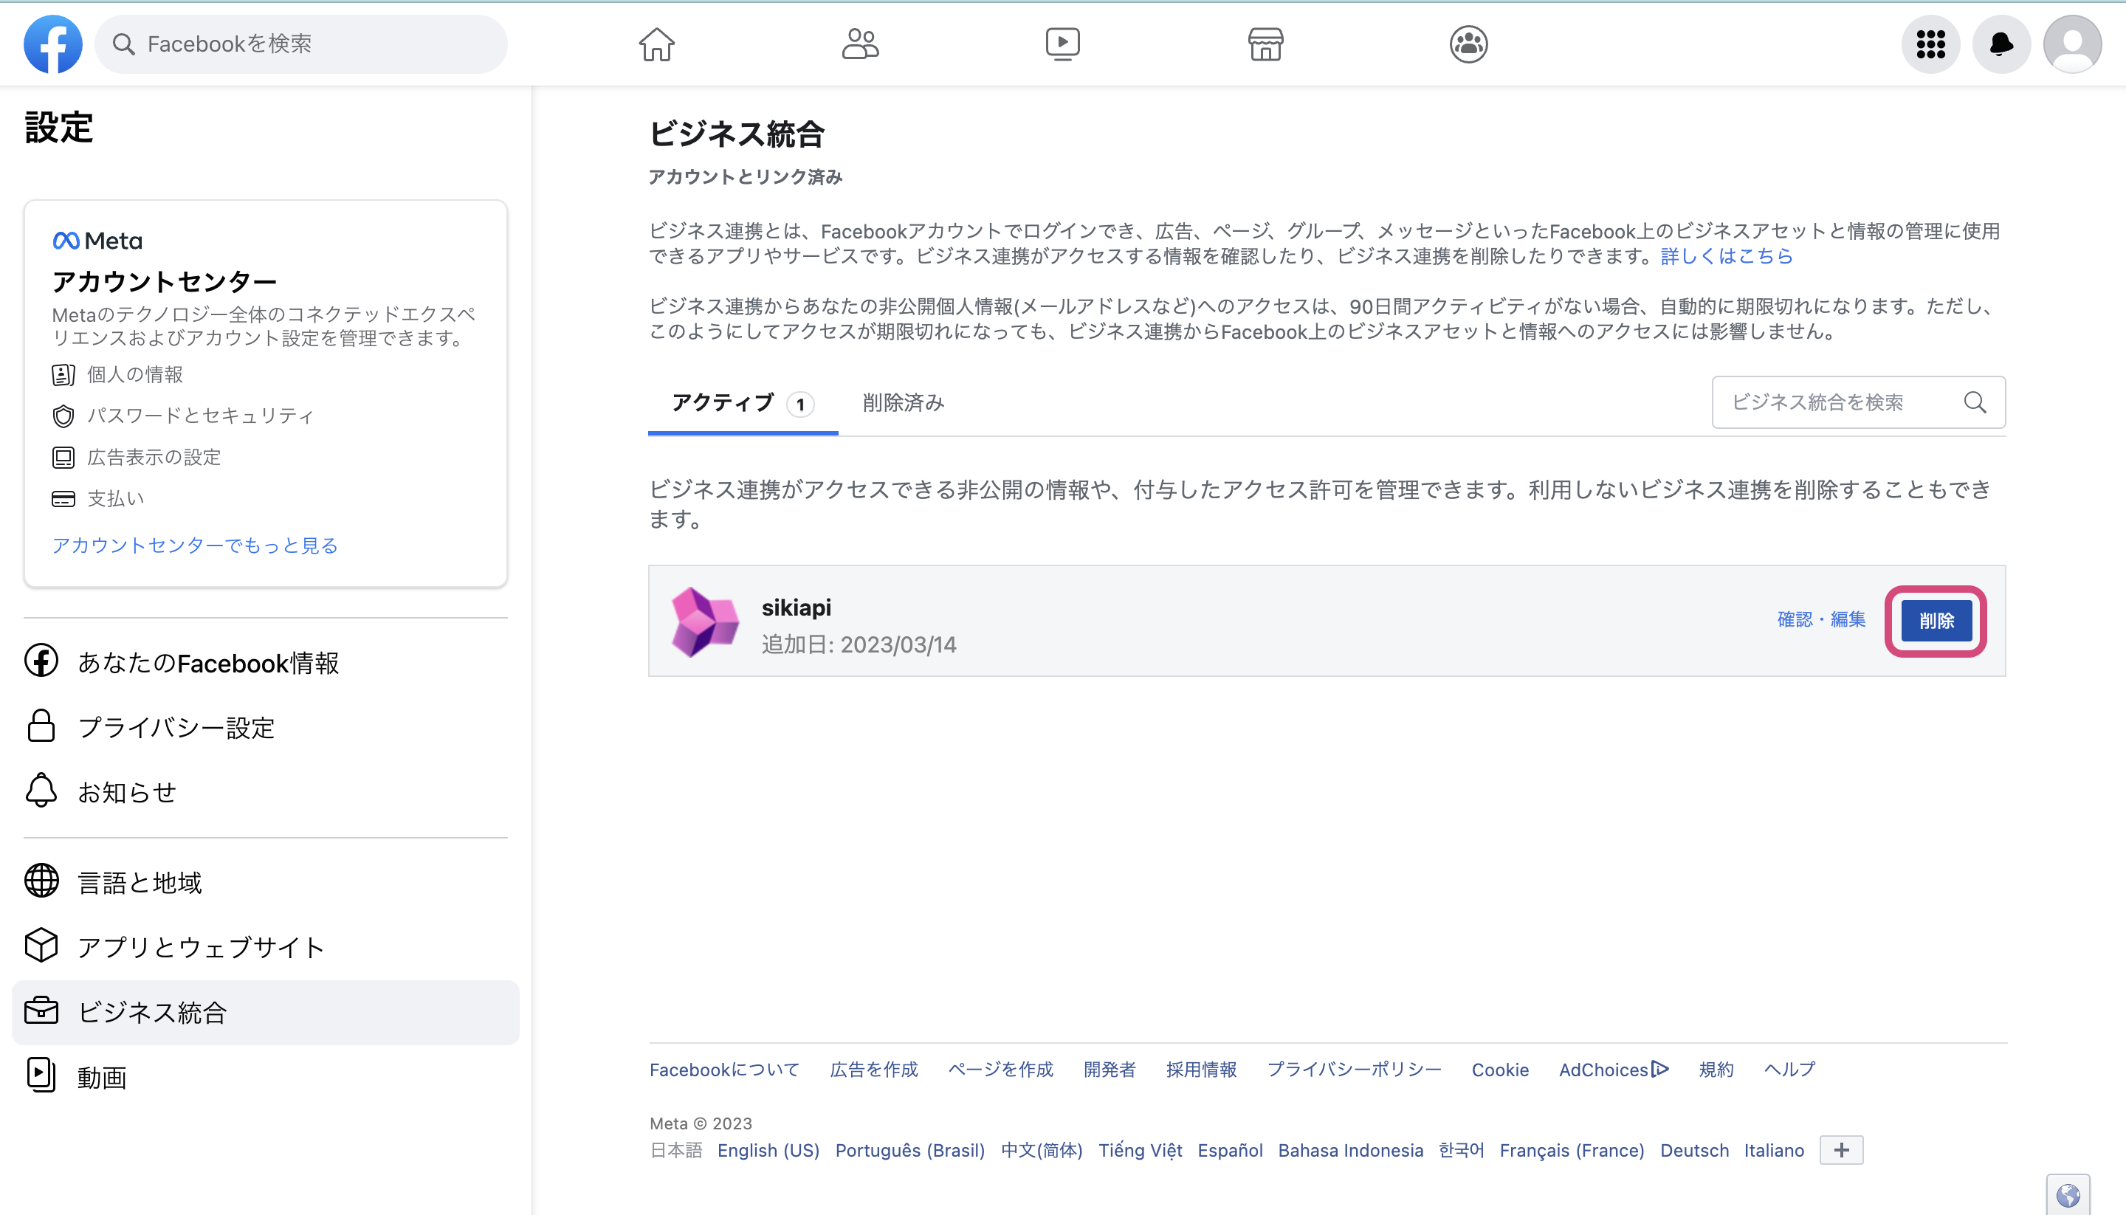The height and width of the screenshot is (1215, 2126).
Task: Click the plus button for more languages
Action: point(1842,1150)
